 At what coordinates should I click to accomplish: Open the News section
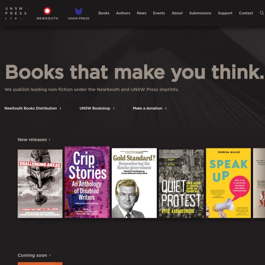pos(141,13)
